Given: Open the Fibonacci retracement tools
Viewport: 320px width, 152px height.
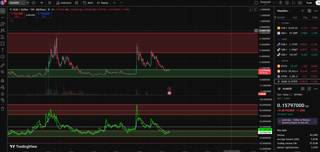Looking at the screenshot, I should click(x=3, y=24).
